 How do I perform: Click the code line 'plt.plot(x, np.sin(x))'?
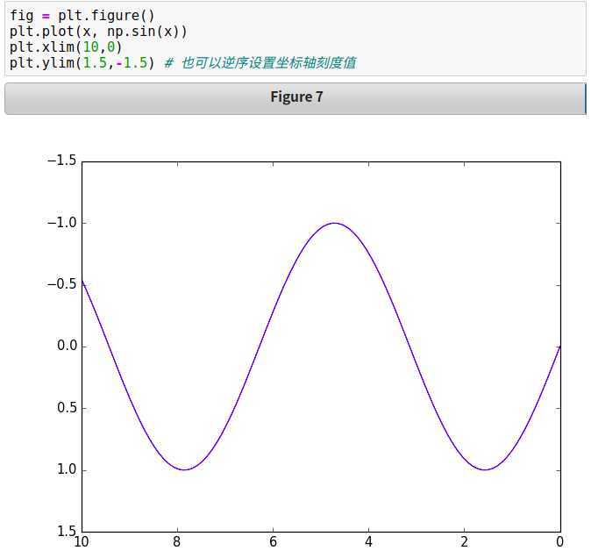[x=98, y=32]
